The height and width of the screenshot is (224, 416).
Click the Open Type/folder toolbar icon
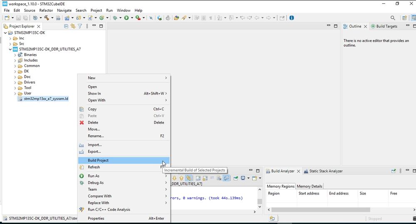[177, 18]
